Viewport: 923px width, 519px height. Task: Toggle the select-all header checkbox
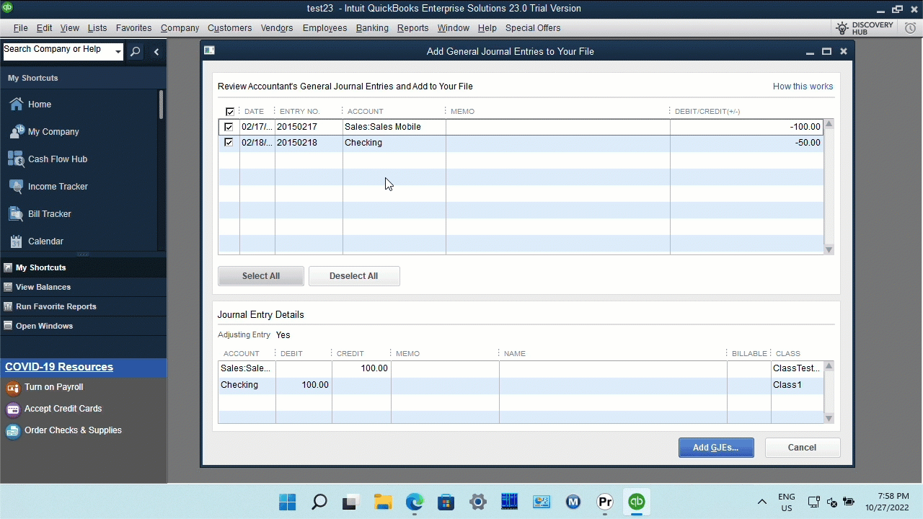(x=230, y=112)
